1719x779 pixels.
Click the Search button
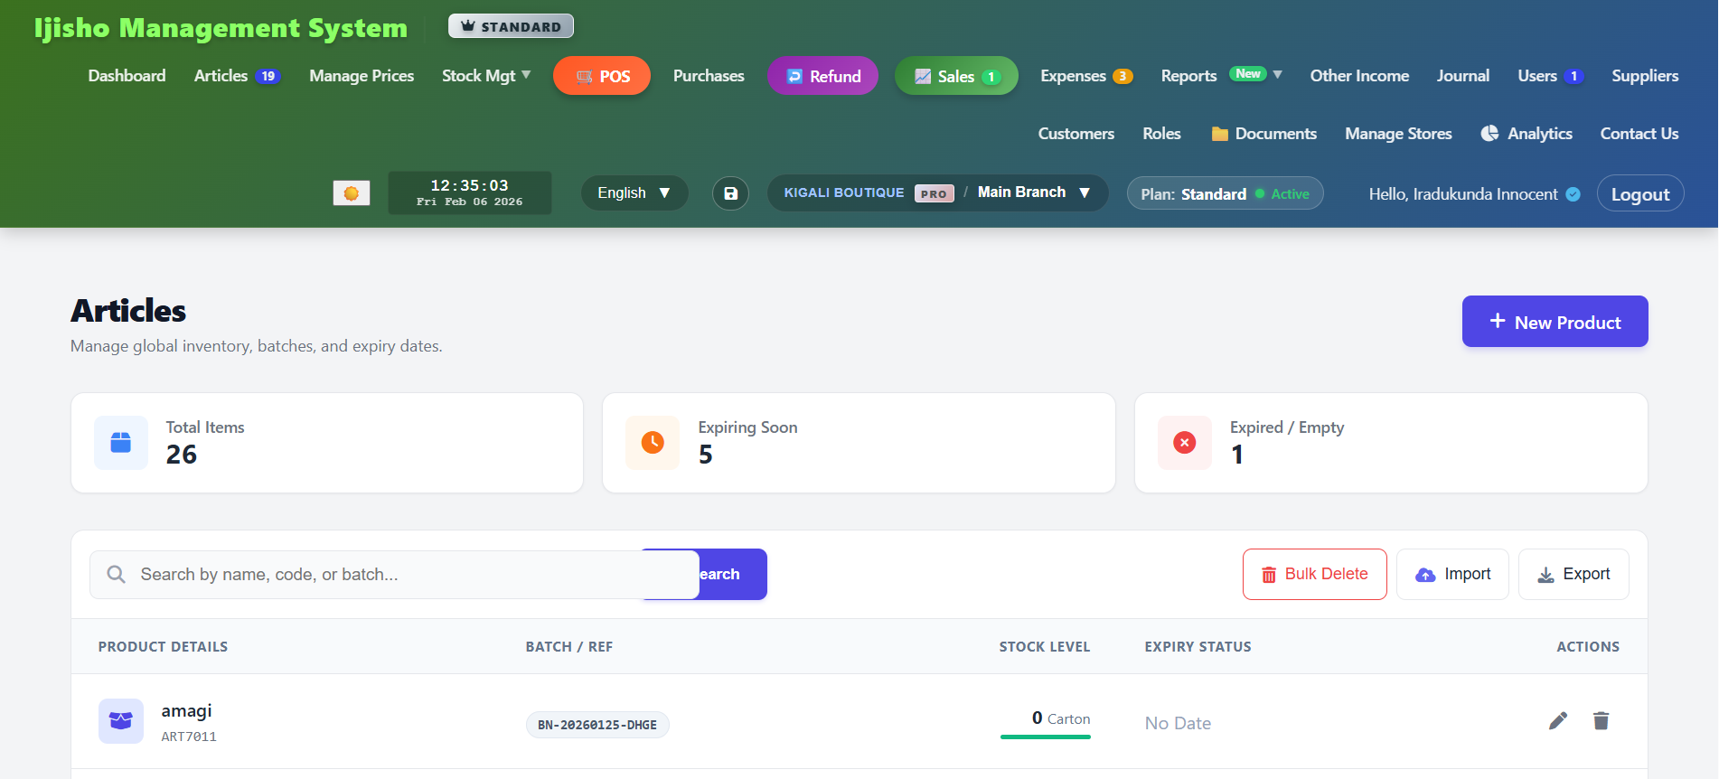pos(732,575)
